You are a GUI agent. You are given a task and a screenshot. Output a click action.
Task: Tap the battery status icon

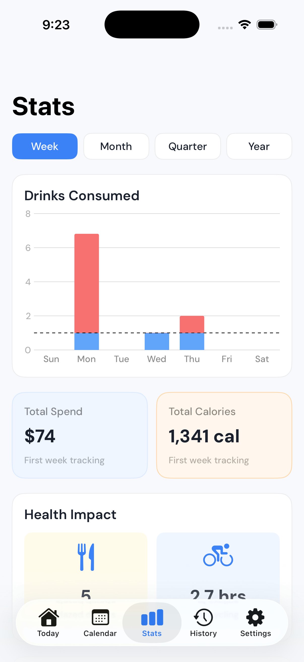266,25
